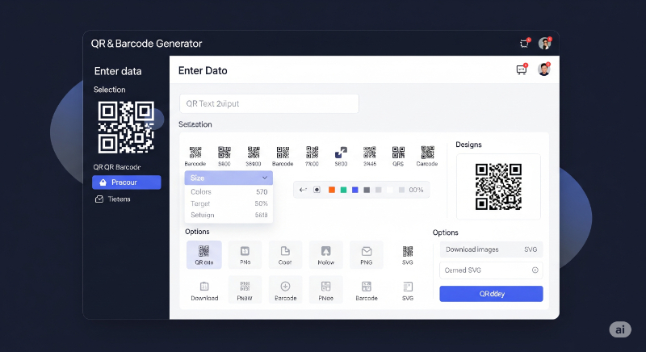Choose the SVG option with document icon
This screenshot has width=646, height=352.
pos(408,291)
